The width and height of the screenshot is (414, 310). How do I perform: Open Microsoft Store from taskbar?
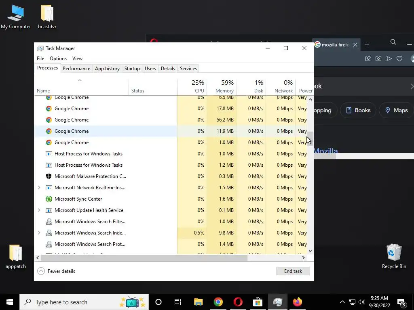coord(258,302)
